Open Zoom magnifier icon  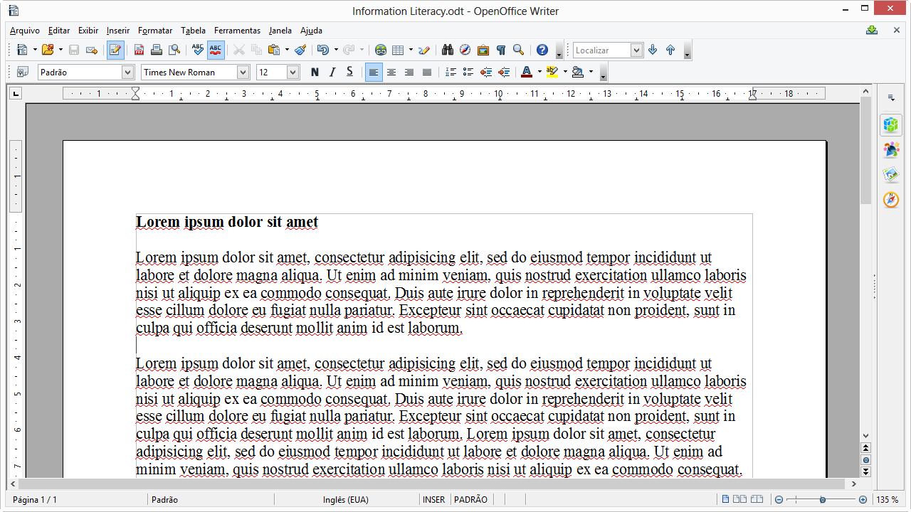[518, 50]
